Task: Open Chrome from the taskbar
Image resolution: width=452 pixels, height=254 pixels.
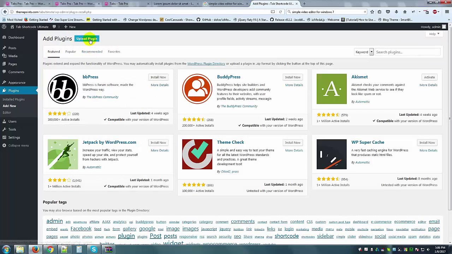Action: 50,250
